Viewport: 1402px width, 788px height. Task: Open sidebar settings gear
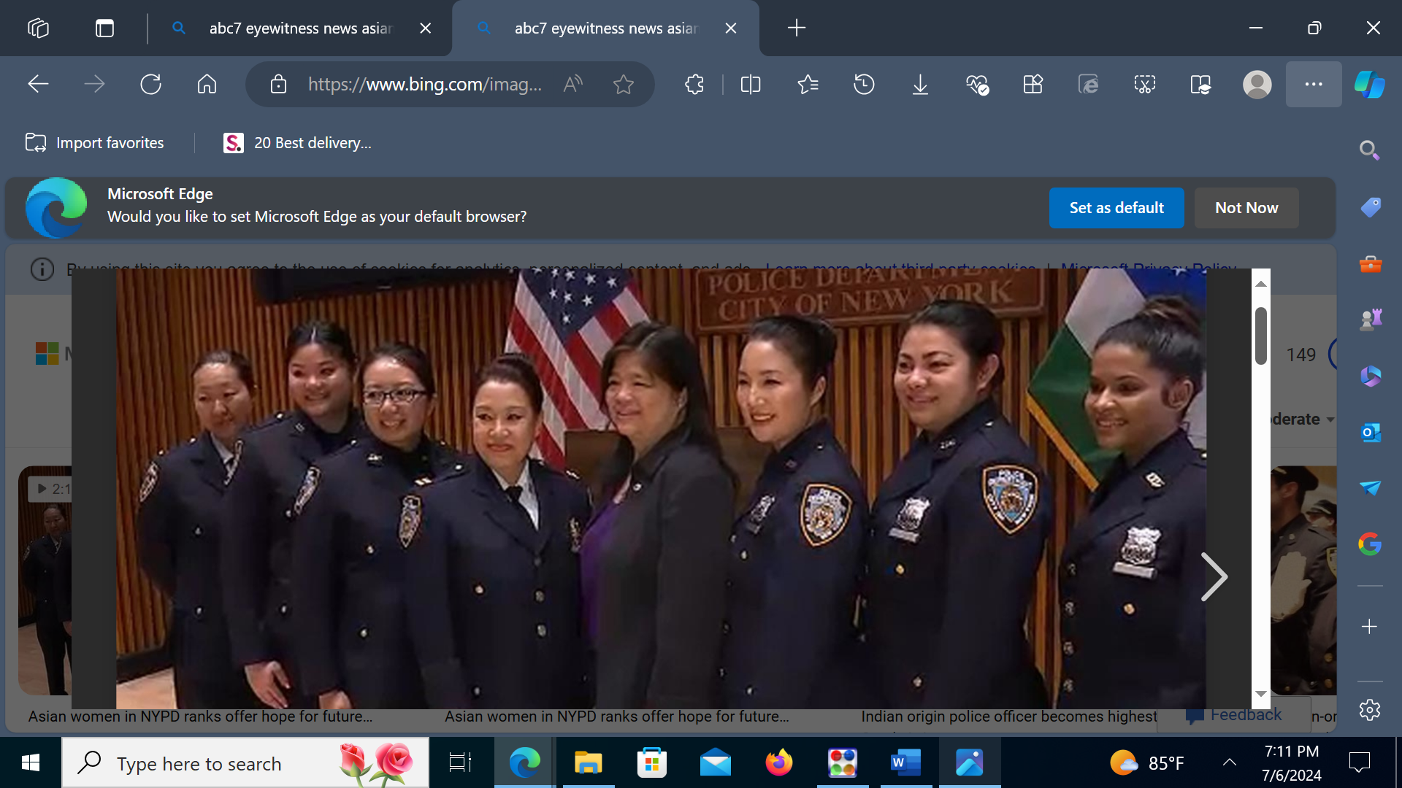1370,710
